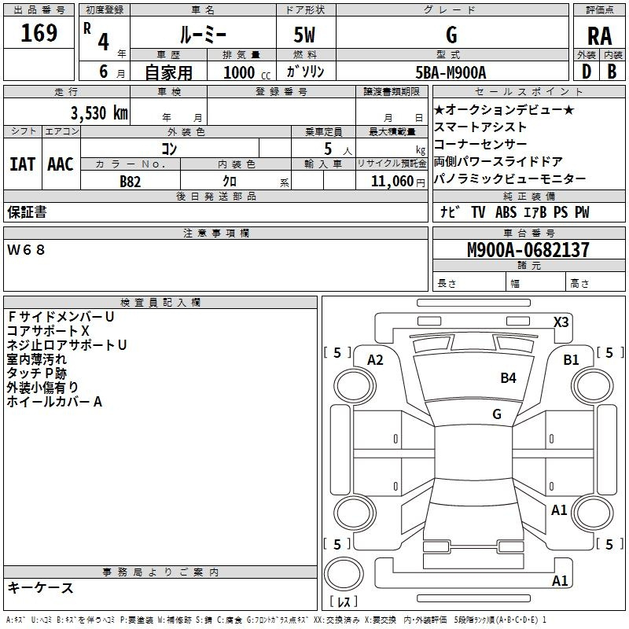Select the A2 damage marker on the diagram
629x629 pixels.
[375, 360]
